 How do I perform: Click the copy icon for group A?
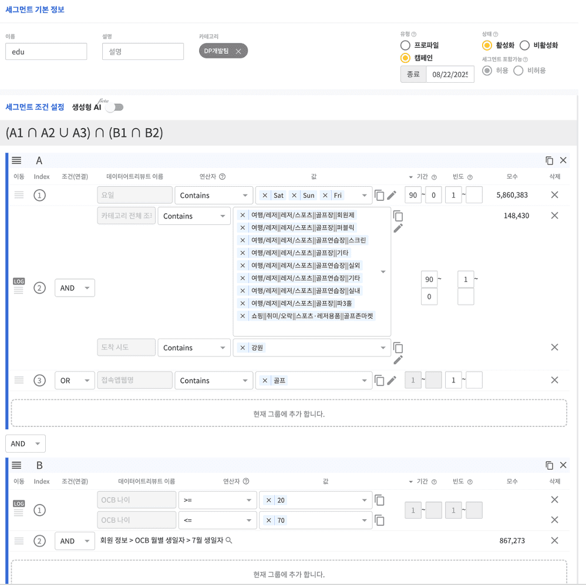coord(549,160)
